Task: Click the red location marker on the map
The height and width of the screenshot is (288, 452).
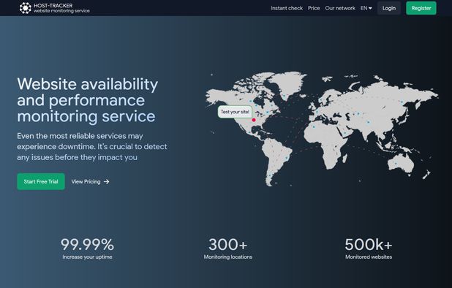Action: (x=254, y=120)
